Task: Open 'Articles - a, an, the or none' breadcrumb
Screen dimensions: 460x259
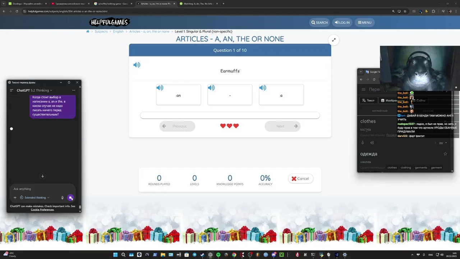Action: (149, 31)
